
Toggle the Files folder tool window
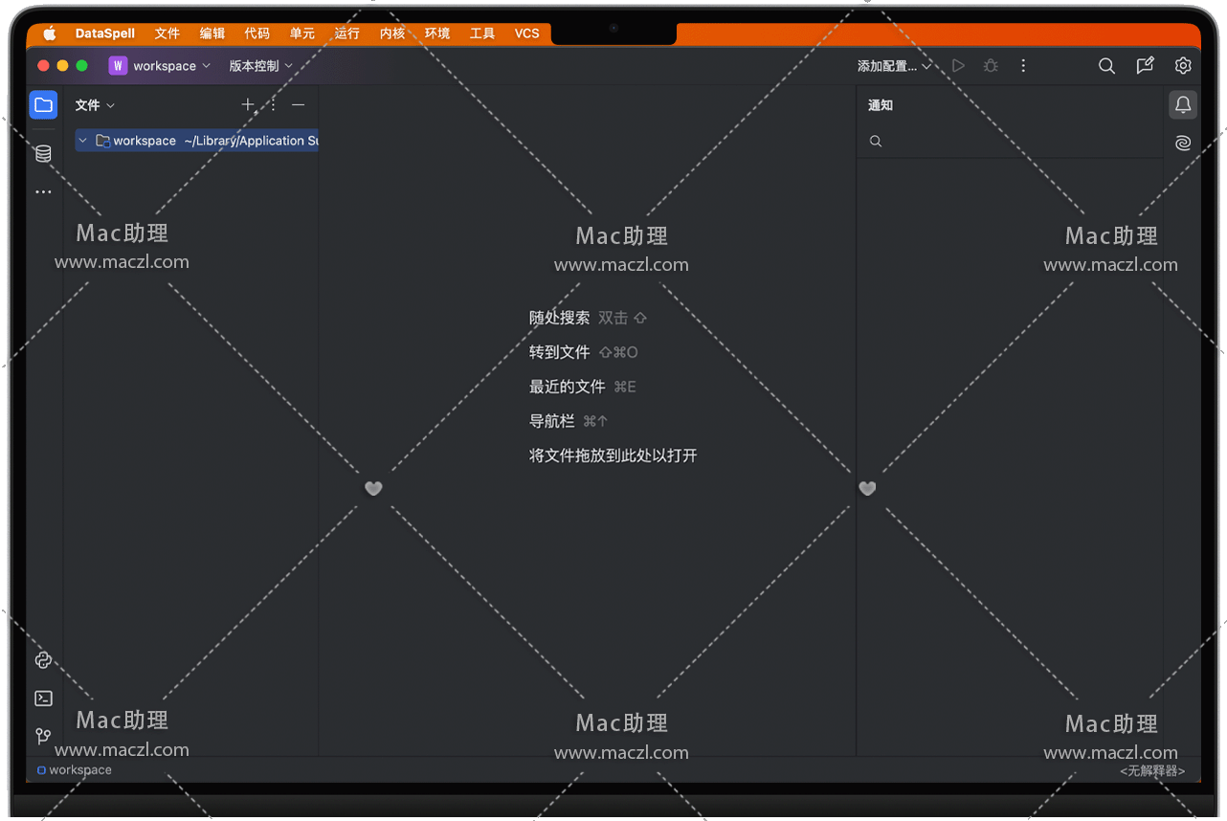coord(43,105)
